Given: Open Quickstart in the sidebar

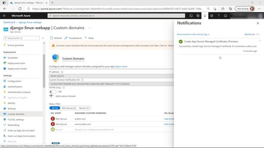Looking at the screenshot, I should [x=13, y=58].
